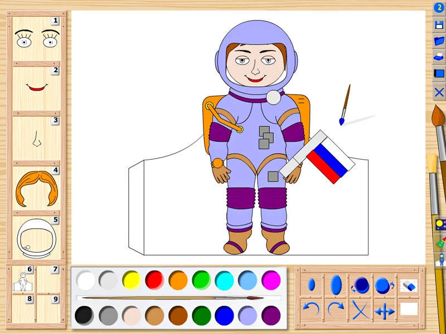Pick the magenta paint color

tap(271, 279)
